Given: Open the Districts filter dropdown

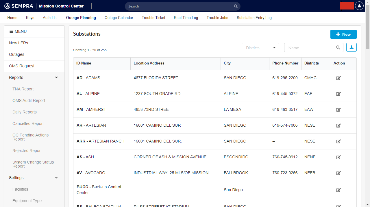Looking at the screenshot, I should [x=260, y=48].
